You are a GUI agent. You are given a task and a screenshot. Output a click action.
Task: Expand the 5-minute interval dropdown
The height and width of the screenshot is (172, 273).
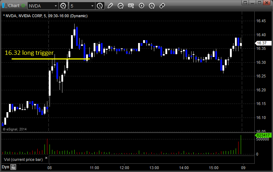point(92,6)
